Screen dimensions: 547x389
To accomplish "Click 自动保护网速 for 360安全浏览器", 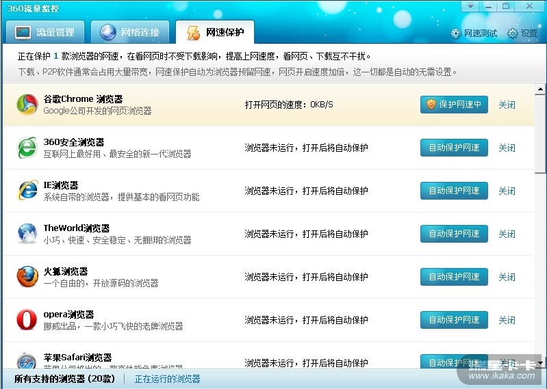I will (454, 148).
